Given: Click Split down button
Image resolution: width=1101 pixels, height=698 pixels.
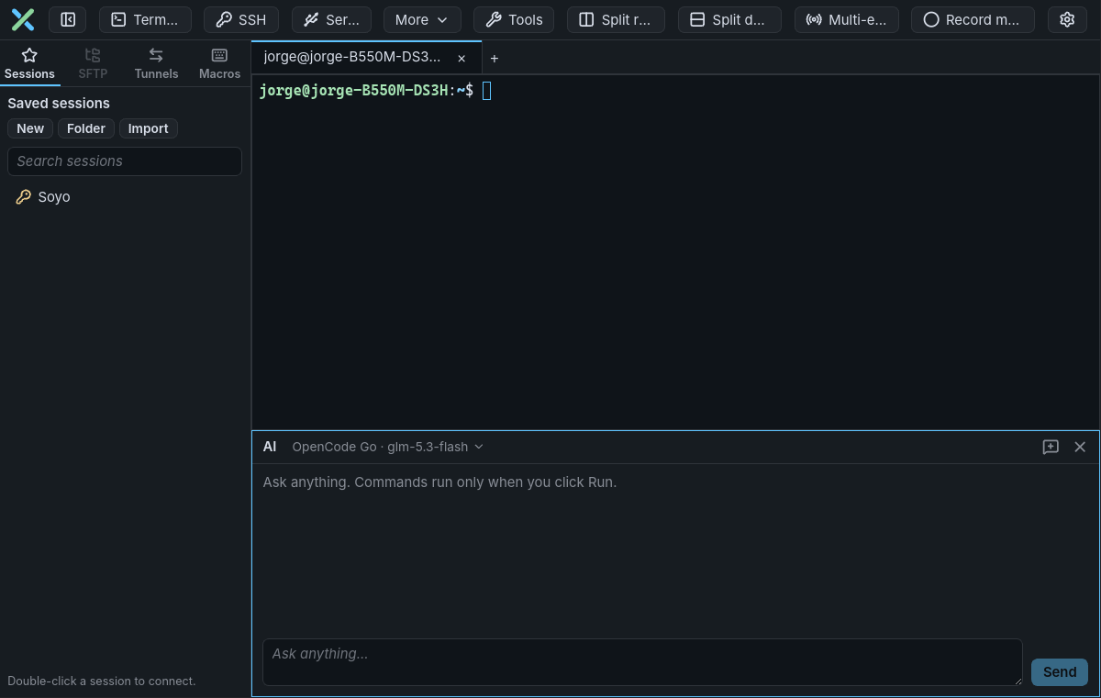Looking at the screenshot, I should pyautogui.click(x=729, y=19).
